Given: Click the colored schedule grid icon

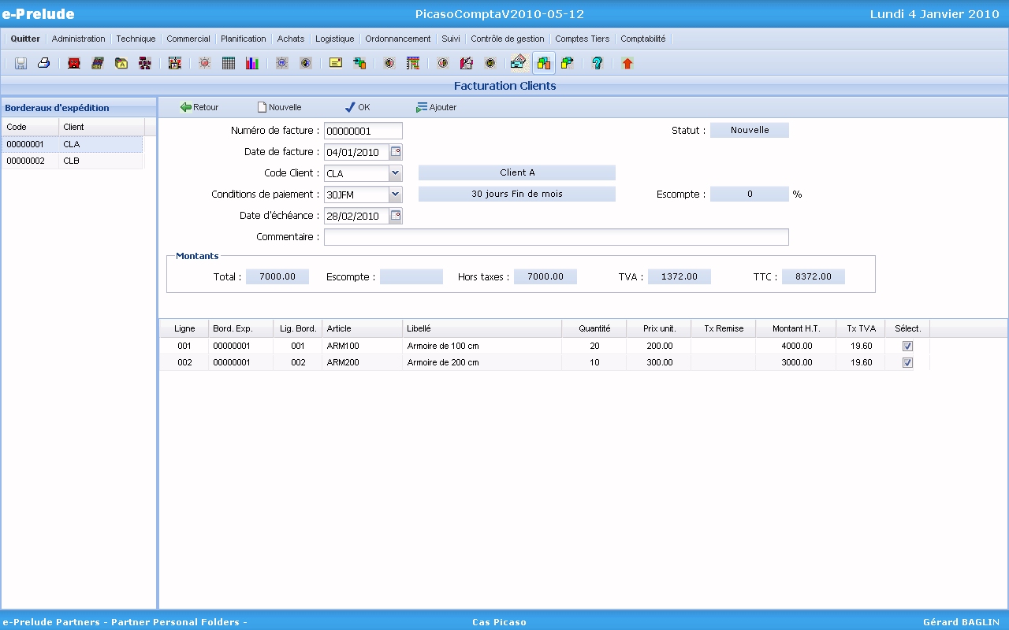Looking at the screenshot, I should click(413, 63).
